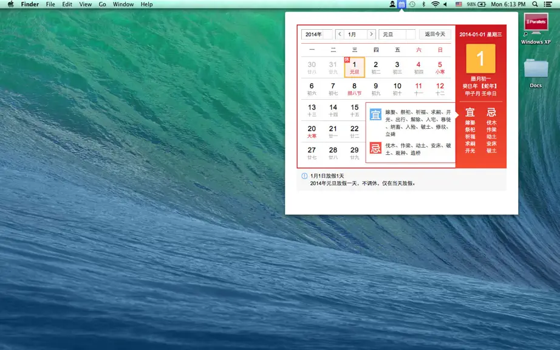Click the Time Machine menu bar icon
This screenshot has width=560, height=350.
coord(412,4)
